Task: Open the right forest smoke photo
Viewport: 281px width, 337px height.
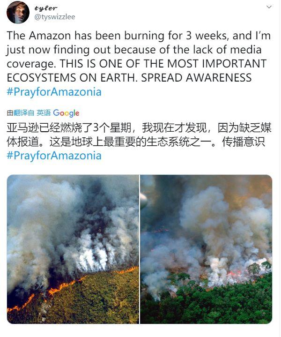Action: pos(206,249)
